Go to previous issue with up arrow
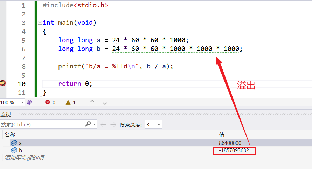 (92, 103)
